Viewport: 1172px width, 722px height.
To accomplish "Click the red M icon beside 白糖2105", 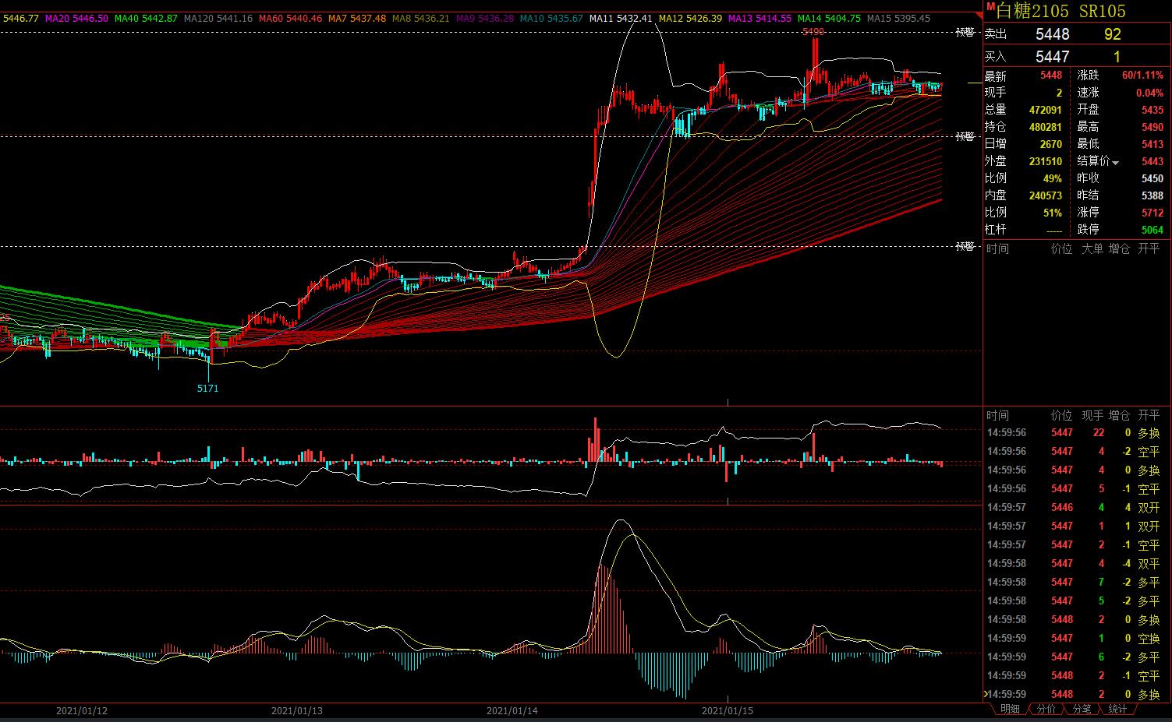I will tap(990, 5).
